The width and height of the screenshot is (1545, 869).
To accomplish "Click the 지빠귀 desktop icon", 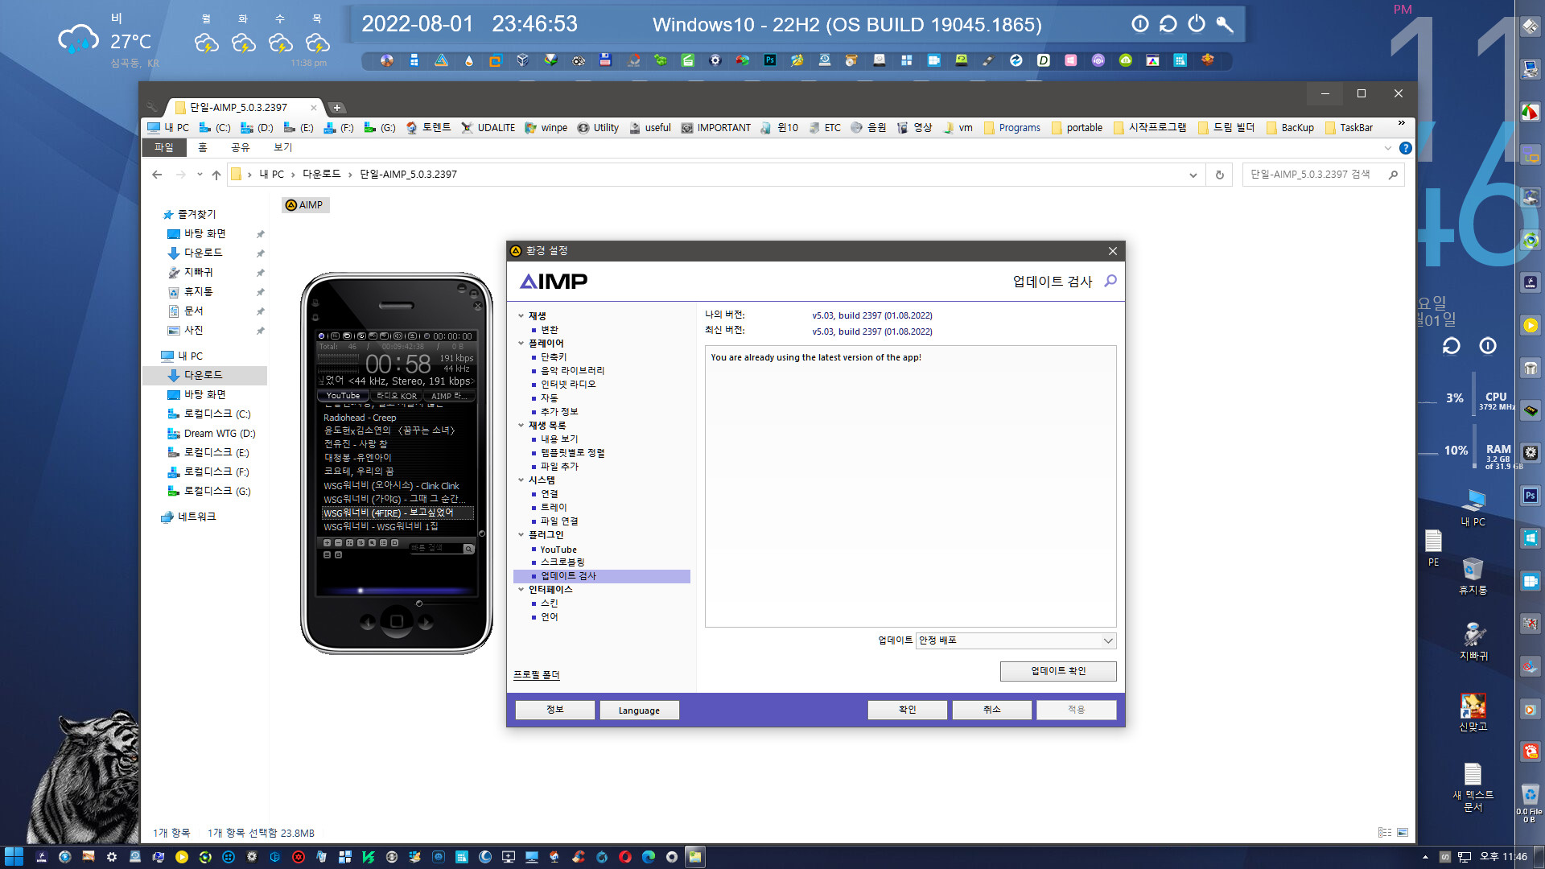I will point(1473,642).
